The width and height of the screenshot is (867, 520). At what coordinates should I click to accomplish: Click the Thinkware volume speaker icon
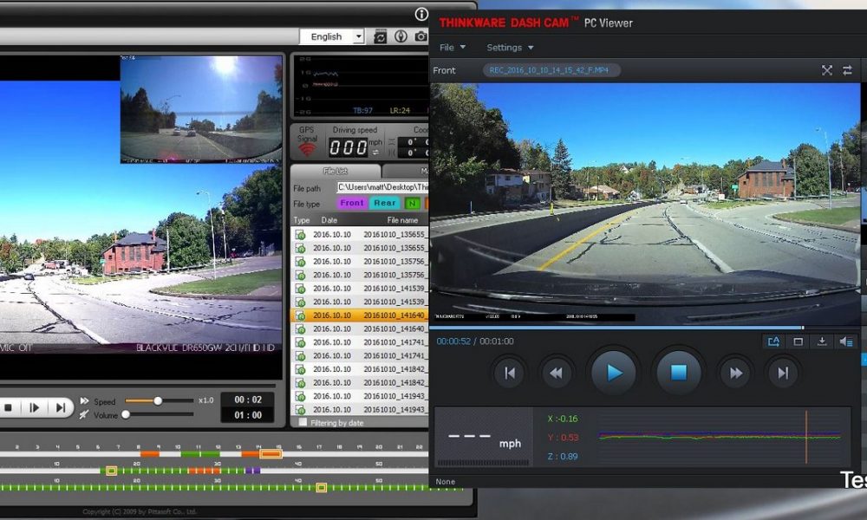tap(846, 341)
